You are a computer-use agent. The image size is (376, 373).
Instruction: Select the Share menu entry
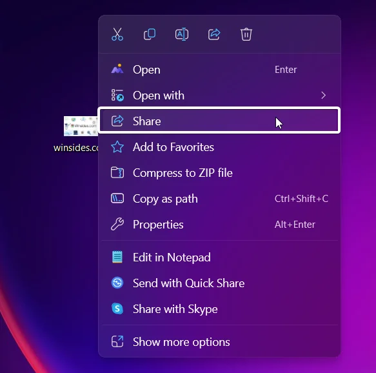(219, 121)
